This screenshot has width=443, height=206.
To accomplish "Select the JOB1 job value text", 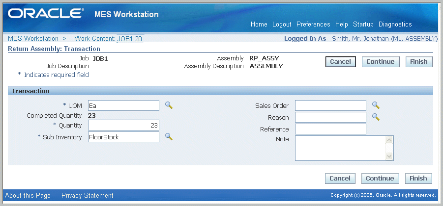I will point(100,59).
